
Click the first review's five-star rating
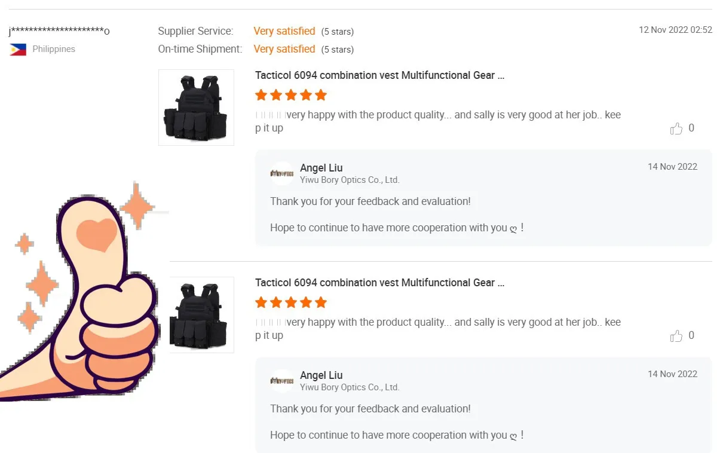[291, 95]
